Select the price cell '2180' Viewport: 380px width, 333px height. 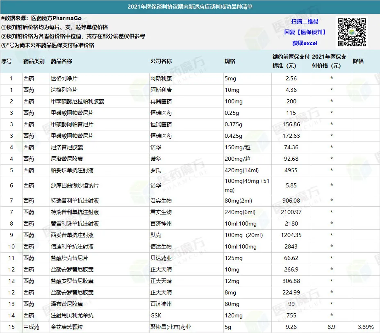[x=291, y=224]
